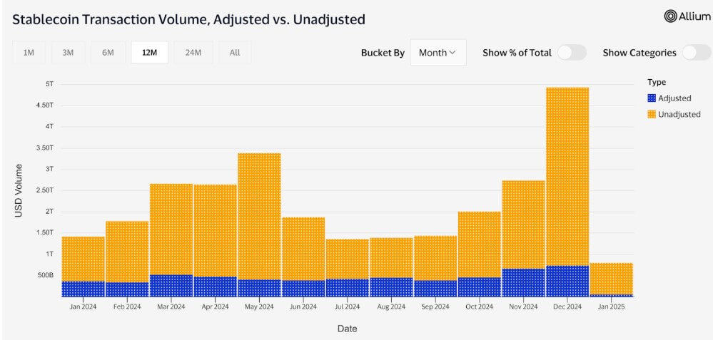The image size is (713, 340).
Task: Click the Dec 2024 orange unadjusted bar
Action: (567, 177)
